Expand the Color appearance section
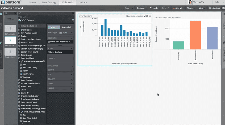Viewport: 225px width, 125px height. [x=60, y=70]
